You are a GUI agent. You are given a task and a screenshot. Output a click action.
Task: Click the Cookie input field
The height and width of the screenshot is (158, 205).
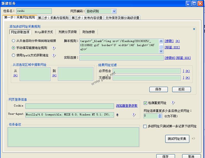69,106
